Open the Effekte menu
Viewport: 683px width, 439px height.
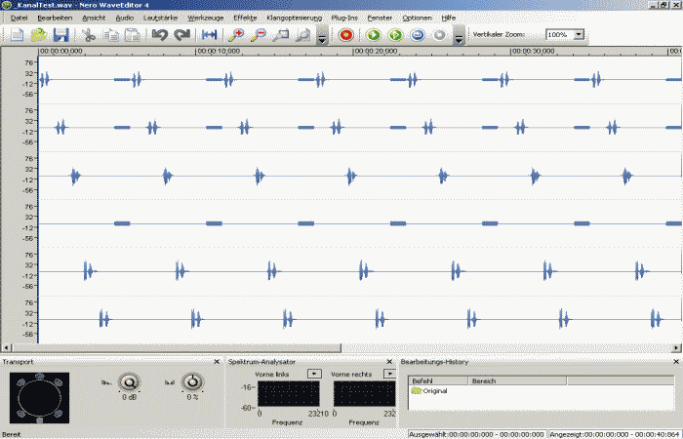[x=245, y=18]
